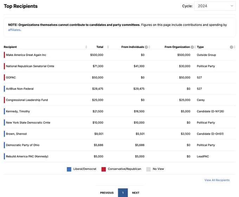Click the $9,001 total value
The image size is (239, 197).
tap(99, 134)
